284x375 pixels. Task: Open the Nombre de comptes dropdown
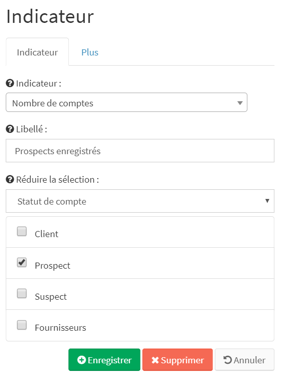(x=126, y=102)
